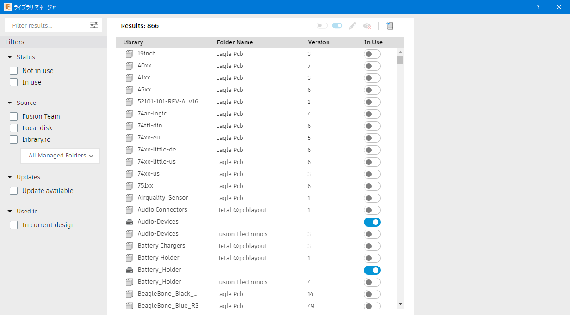Click the scrollbar up arrow
The image size is (570, 315).
(x=400, y=51)
